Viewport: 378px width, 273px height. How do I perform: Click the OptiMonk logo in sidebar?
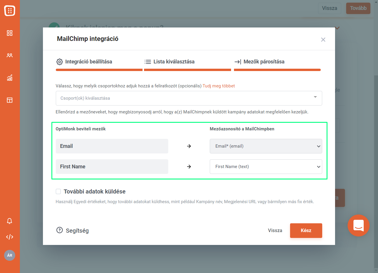point(10,11)
